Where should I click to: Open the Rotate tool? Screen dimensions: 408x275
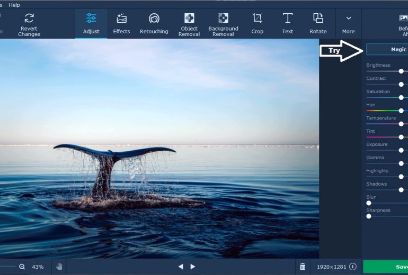[x=318, y=24]
